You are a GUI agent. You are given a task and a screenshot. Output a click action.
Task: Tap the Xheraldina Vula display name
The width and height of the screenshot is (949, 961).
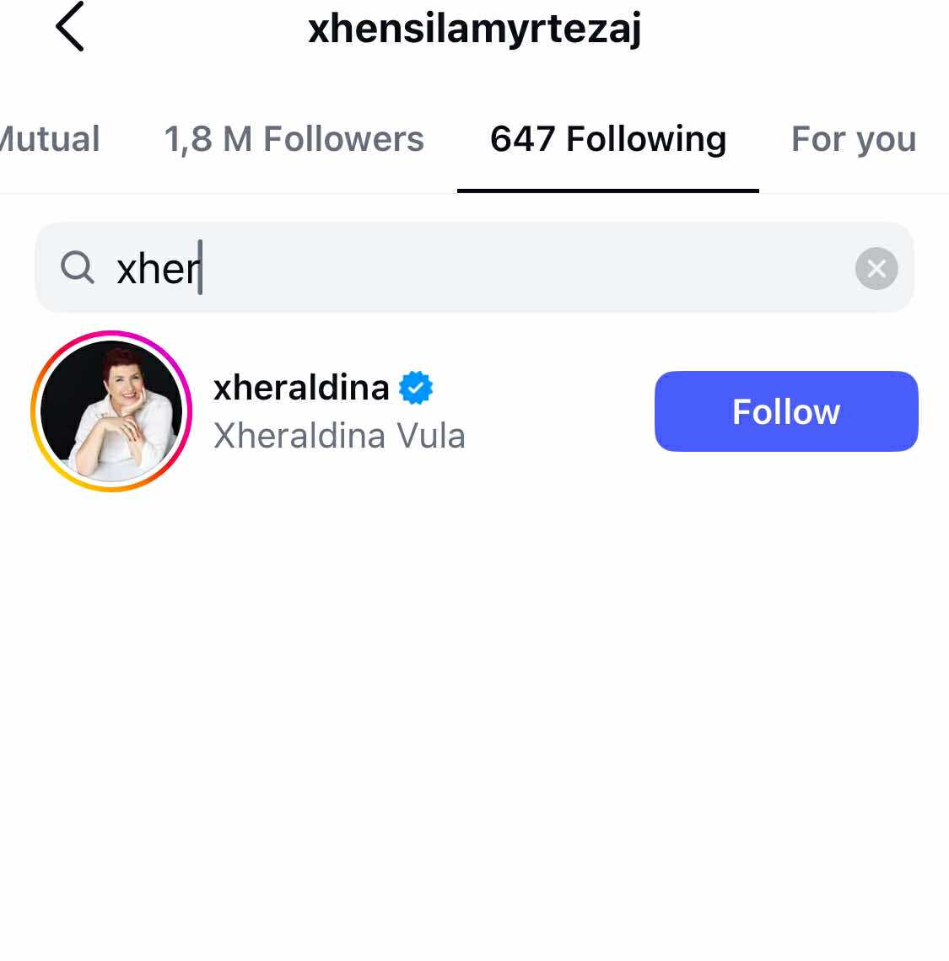coord(339,436)
